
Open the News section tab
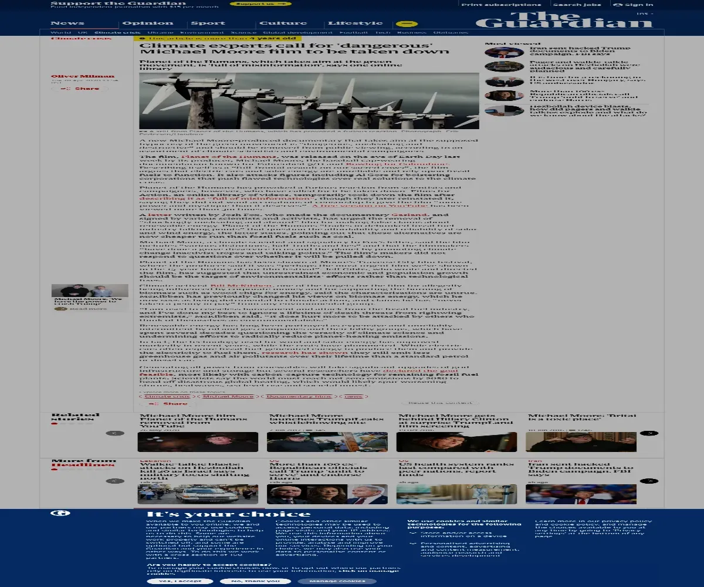(x=67, y=23)
